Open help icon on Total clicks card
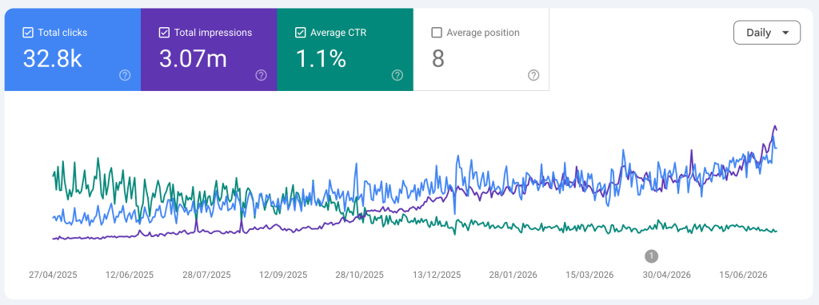Viewport: 819px width, 305px height. tap(125, 76)
